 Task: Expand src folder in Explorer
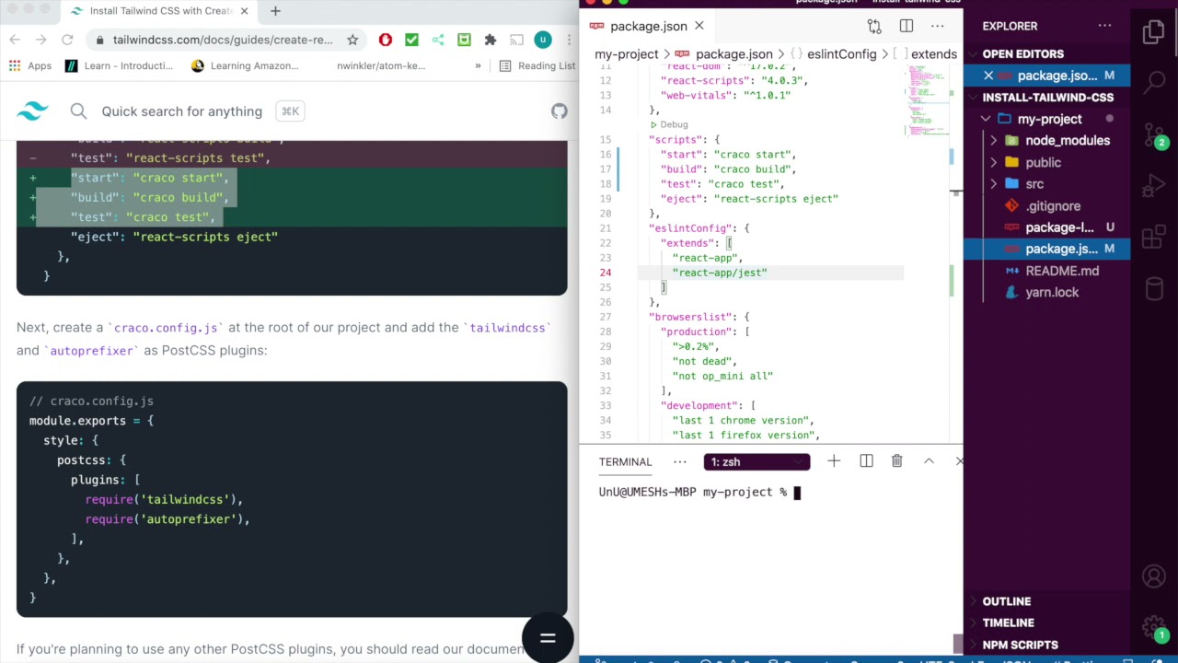(x=993, y=184)
